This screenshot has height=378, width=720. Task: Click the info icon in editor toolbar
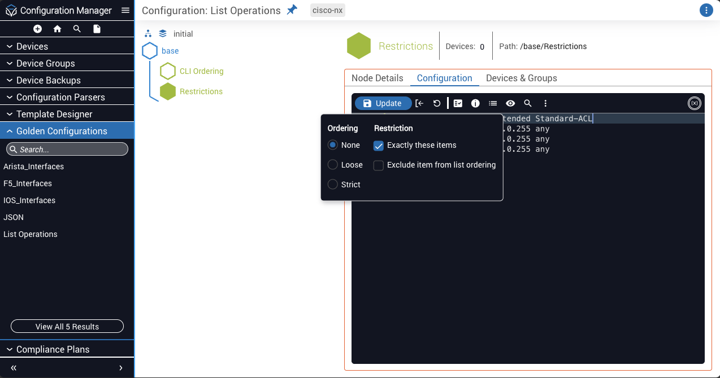click(x=475, y=103)
